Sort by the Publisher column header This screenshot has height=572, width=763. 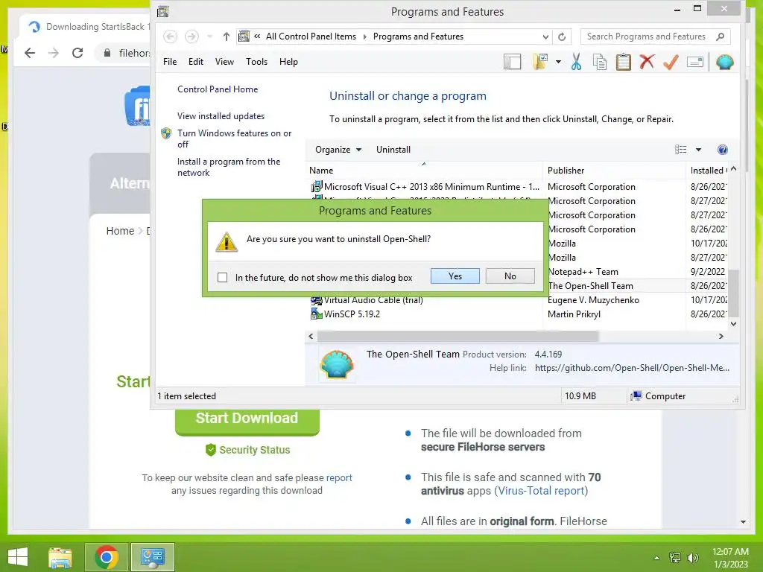pyautogui.click(x=614, y=171)
